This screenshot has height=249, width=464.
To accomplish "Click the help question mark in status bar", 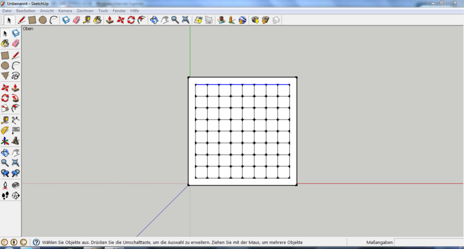I will tap(36, 243).
